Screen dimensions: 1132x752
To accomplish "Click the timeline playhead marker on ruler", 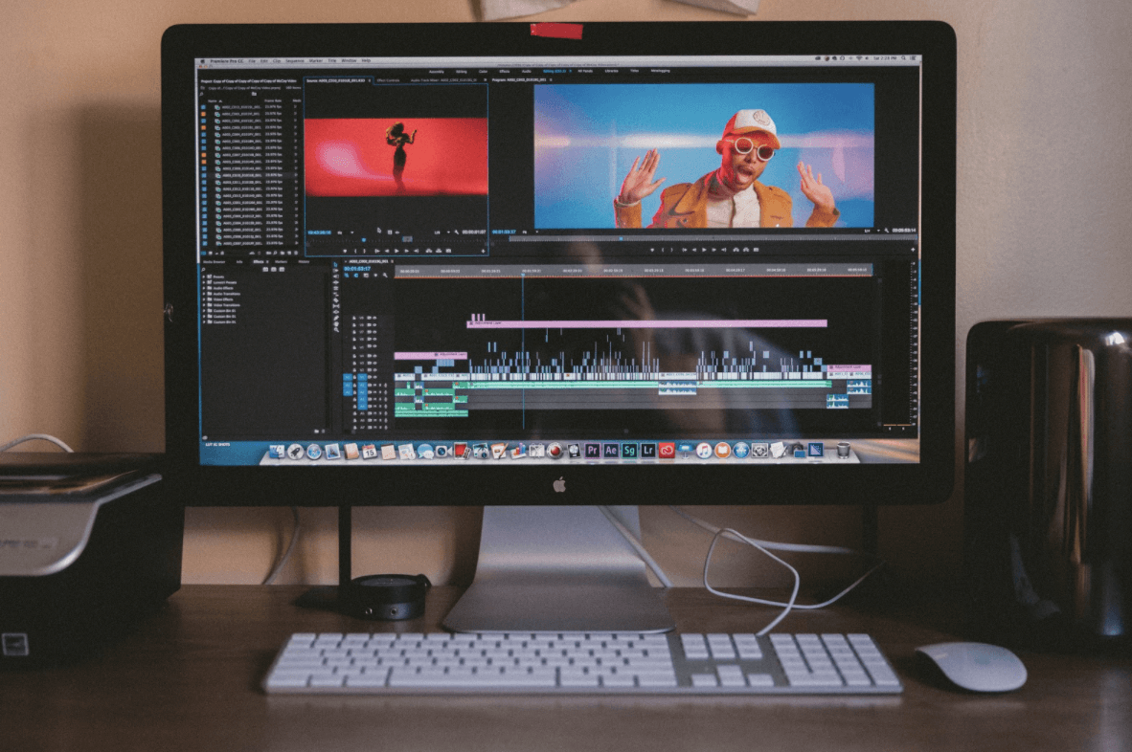I will [523, 273].
